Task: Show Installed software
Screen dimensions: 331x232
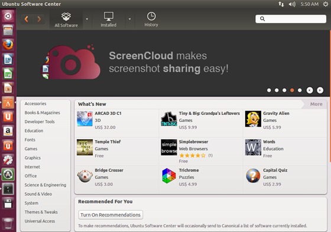Action: point(109,20)
